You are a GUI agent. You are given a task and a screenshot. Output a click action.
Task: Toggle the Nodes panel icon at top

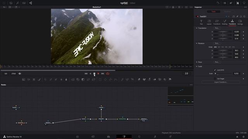[31, 3]
